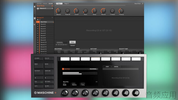This screenshot has width=178, height=100.
Task: Open the recording Mode Auto selector
Action: click(x=59, y=52)
